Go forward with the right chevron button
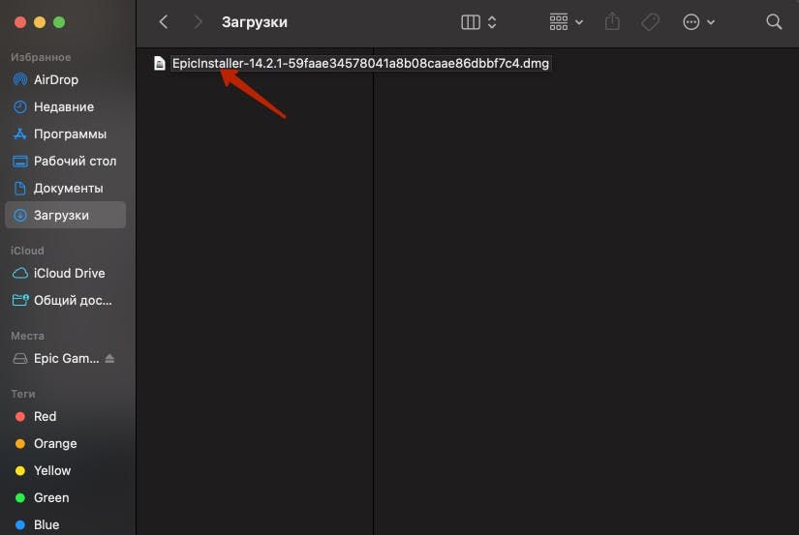The height and width of the screenshot is (535, 799). [x=199, y=22]
